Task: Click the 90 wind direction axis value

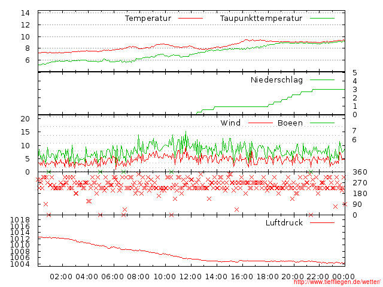Action: pyautogui.click(x=357, y=204)
